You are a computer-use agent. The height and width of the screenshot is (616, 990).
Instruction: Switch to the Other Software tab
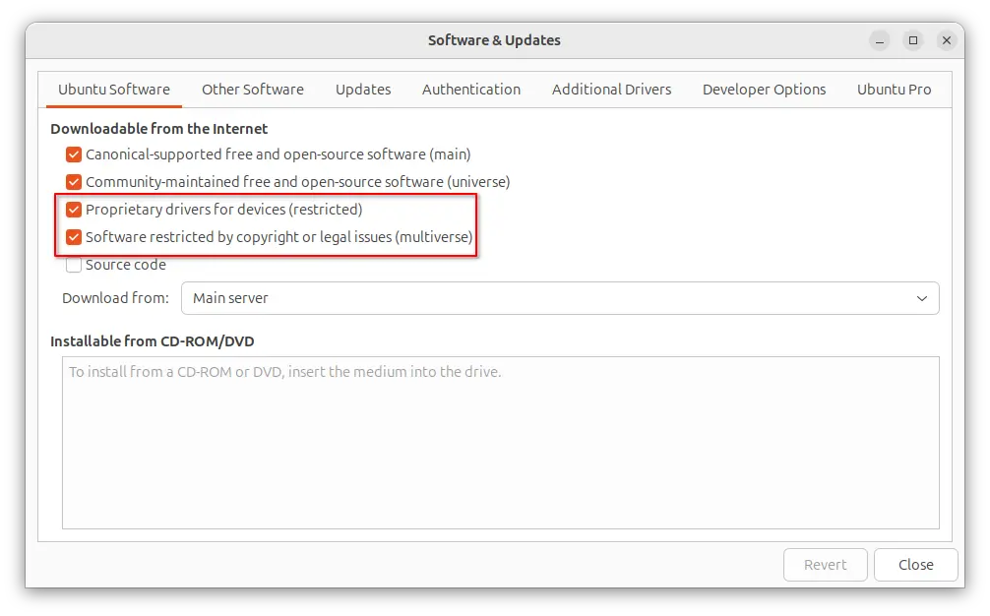253,90
